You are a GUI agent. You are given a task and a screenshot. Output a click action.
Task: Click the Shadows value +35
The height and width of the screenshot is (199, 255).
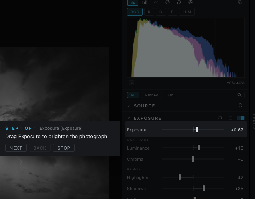point(239,189)
